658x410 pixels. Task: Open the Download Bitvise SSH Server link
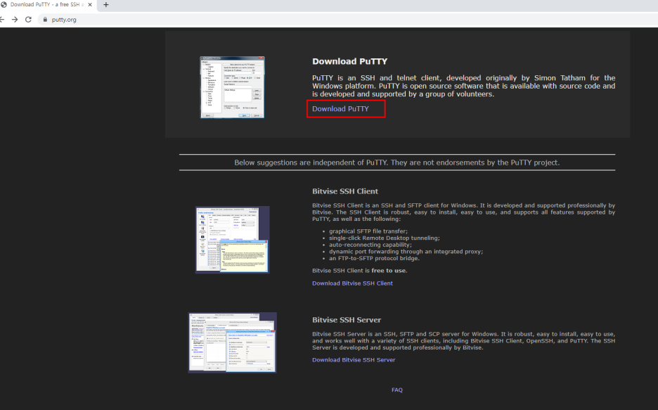coord(354,359)
